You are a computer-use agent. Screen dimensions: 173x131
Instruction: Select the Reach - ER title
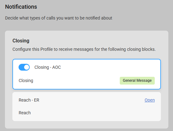pyautogui.click(x=29, y=100)
